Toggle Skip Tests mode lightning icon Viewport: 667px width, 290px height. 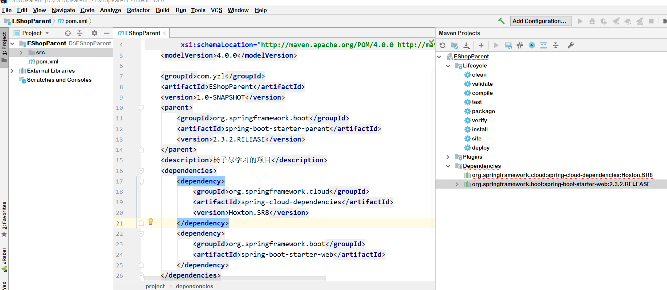tap(532, 45)
